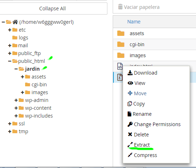Collapse the public_html folder node
The width and height of the screenshot is (196, 168).
click(10, 61)
